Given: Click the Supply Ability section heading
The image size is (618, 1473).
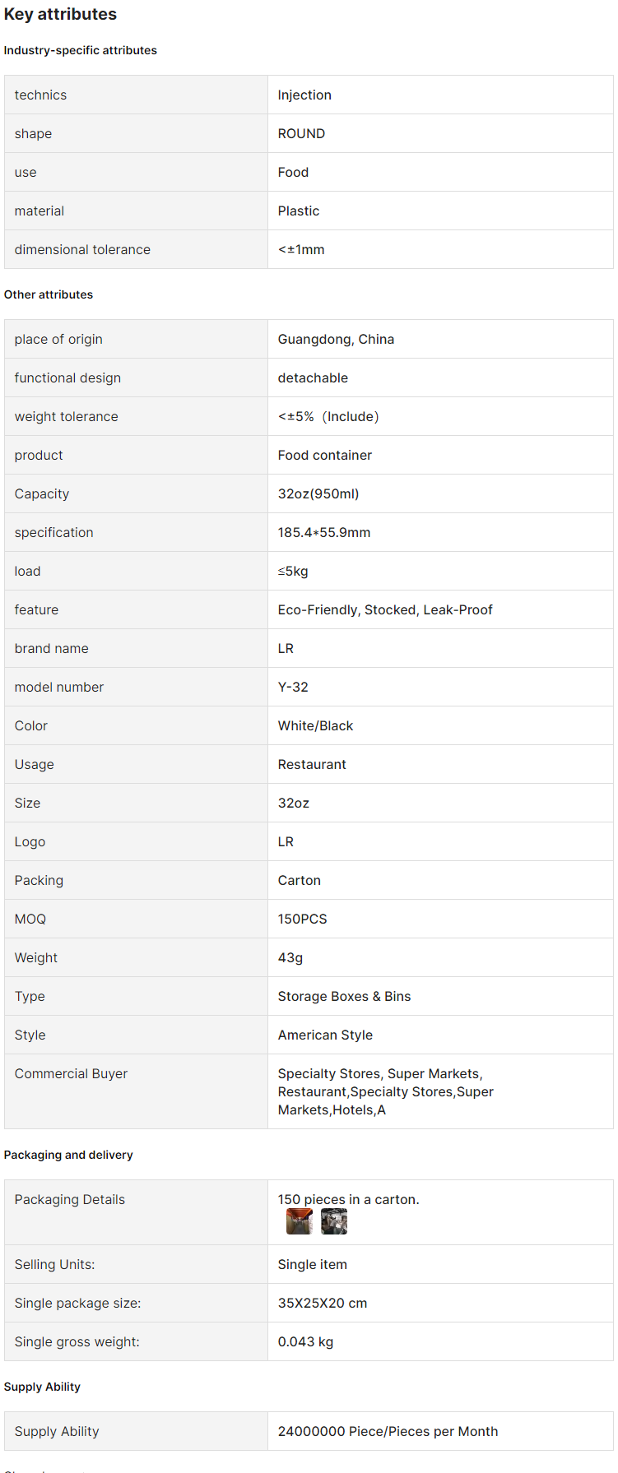Looking at the screenshot, I should (42, 1387).
